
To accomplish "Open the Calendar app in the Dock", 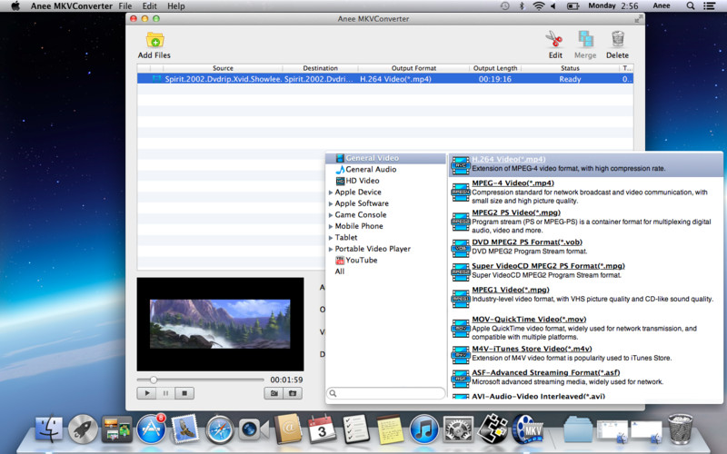I will 322,429.
